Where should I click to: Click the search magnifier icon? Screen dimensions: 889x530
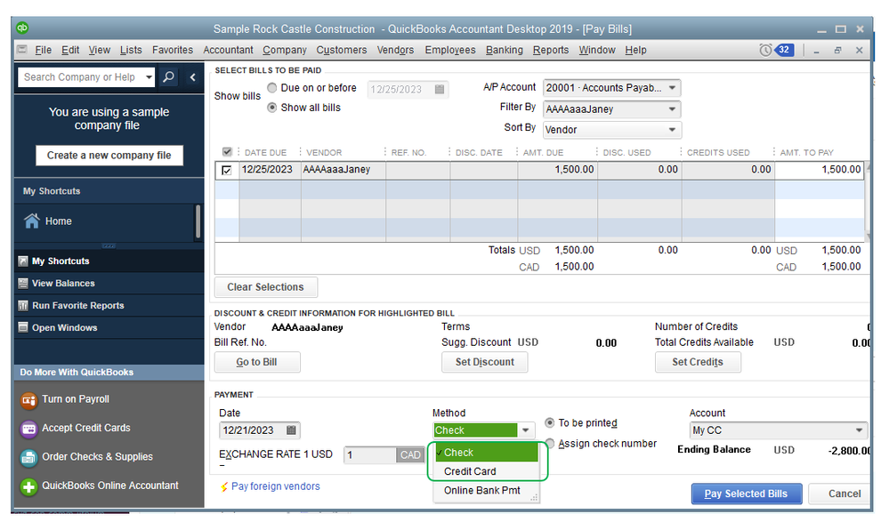pyautogui.click(x=168, y=77)
